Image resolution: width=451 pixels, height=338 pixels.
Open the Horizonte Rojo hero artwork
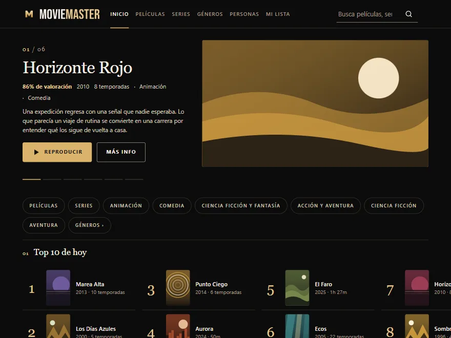pyautogui.click(x=315, y=103)
